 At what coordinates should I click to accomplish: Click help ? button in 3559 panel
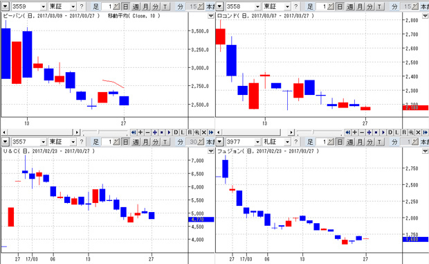pos(81,6)
